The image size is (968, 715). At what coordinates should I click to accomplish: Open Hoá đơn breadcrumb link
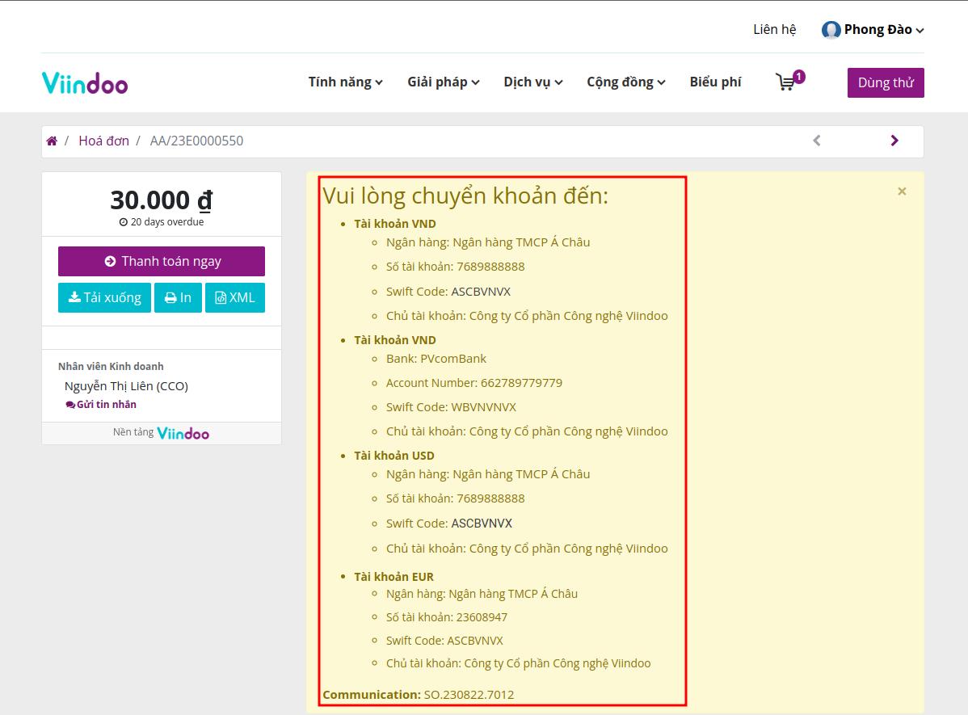point(103,141)
